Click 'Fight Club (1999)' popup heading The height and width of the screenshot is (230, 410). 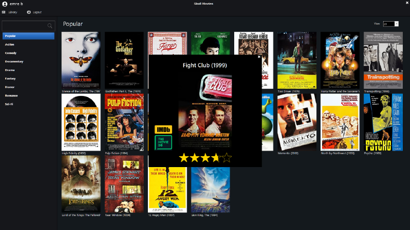(x=205, y=65)
